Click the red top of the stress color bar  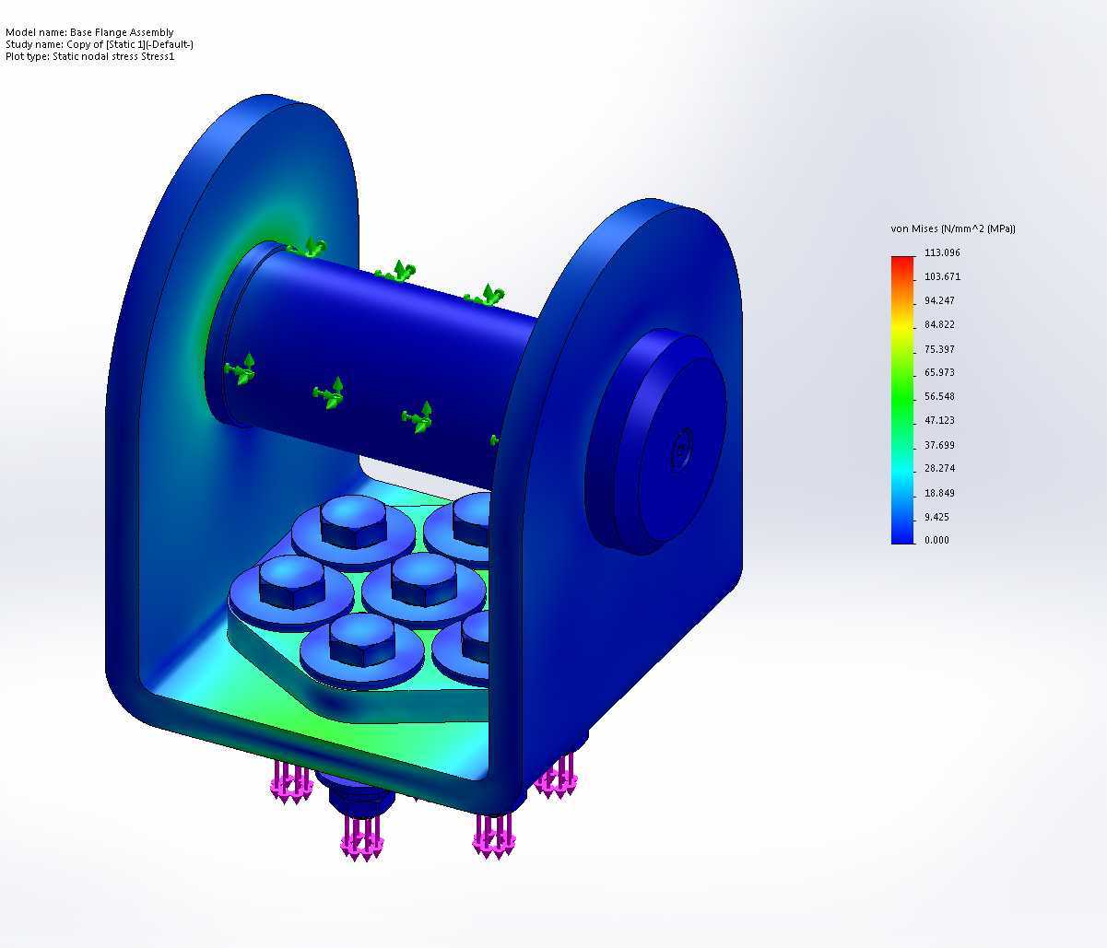pyautogui.click(x=902, y=263)
